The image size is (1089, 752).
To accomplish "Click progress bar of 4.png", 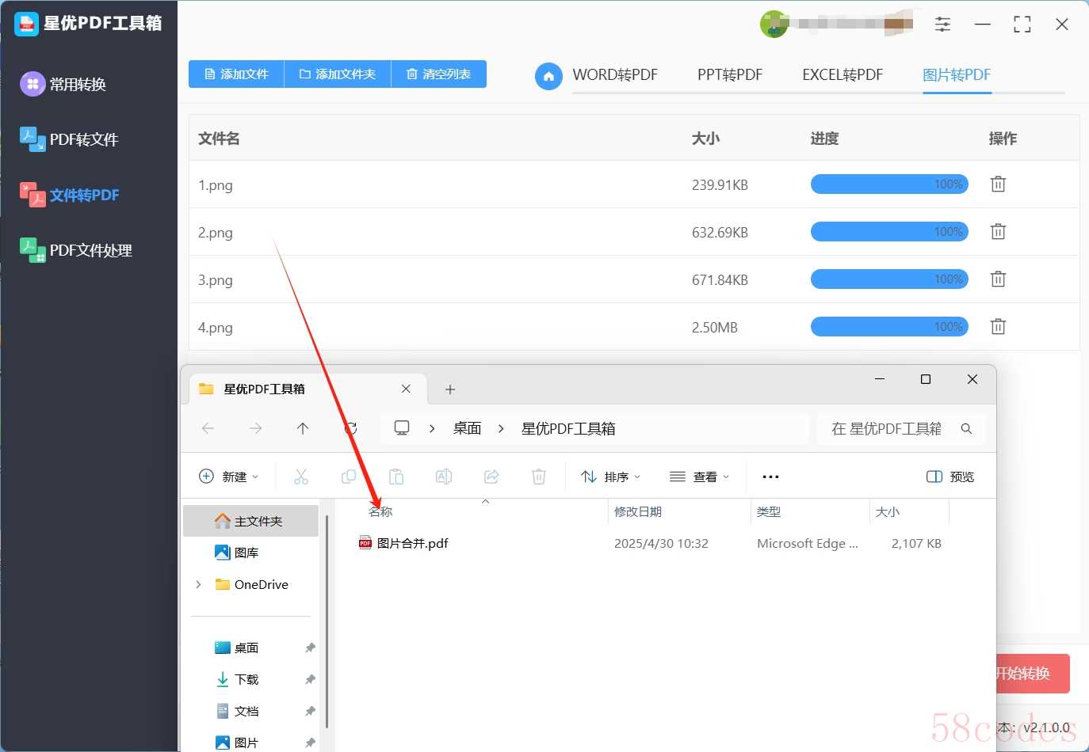I will pyautogui.click(x=889, y=327).
